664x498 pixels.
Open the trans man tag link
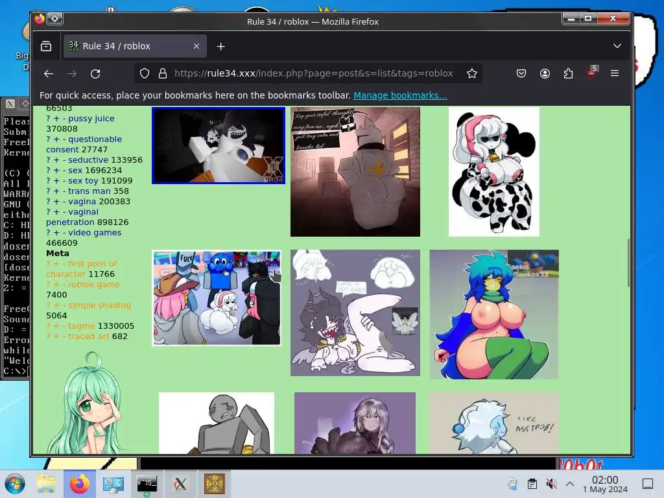(x=89, y=191)
